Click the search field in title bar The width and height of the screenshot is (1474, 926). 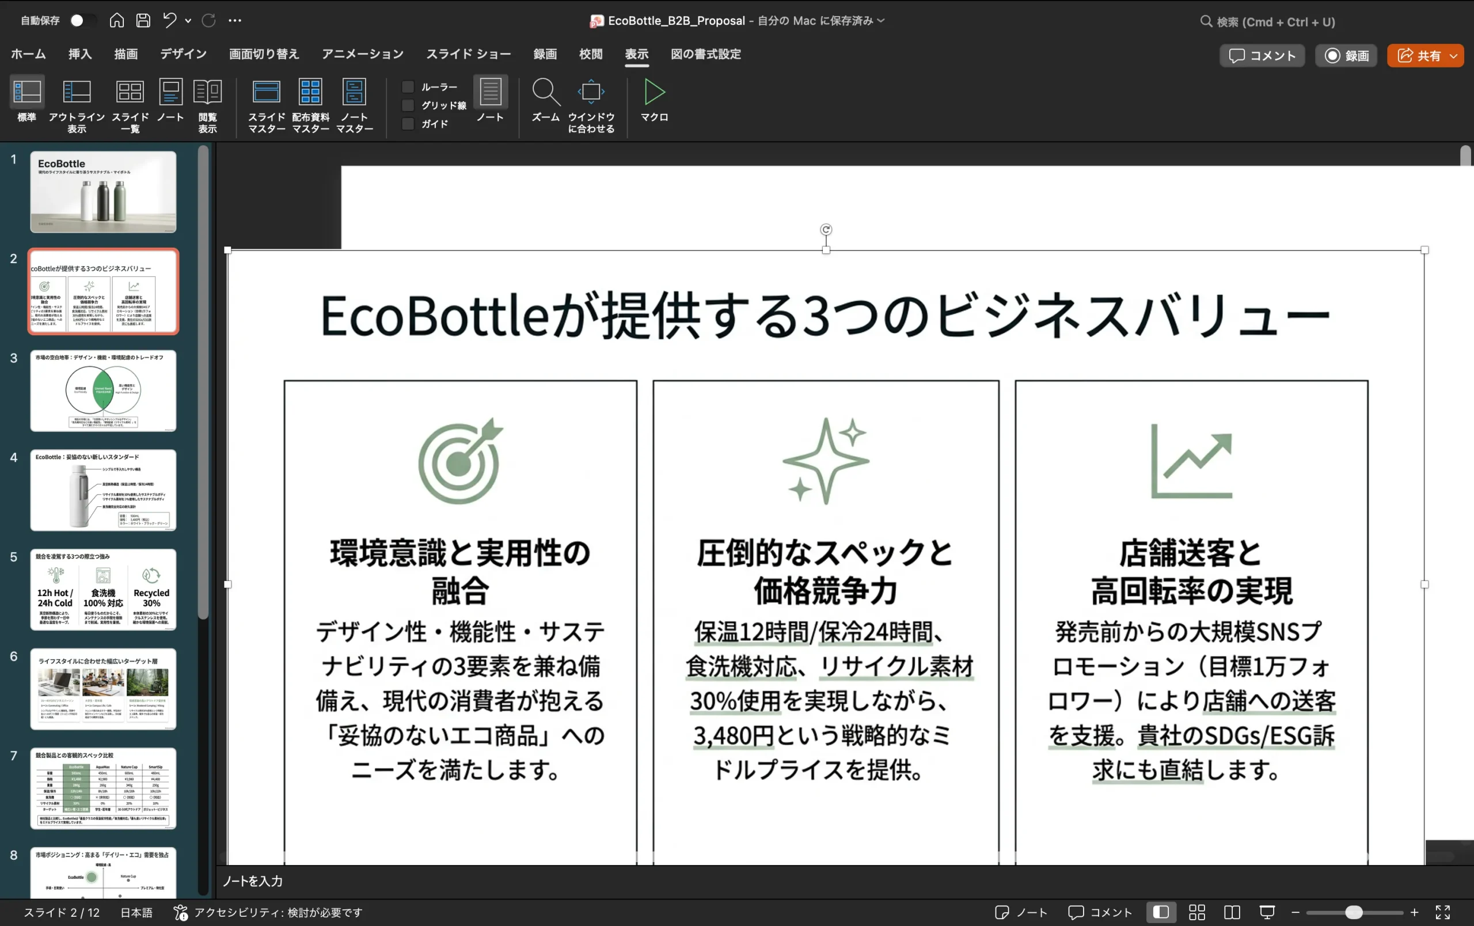click(1267, 21)
